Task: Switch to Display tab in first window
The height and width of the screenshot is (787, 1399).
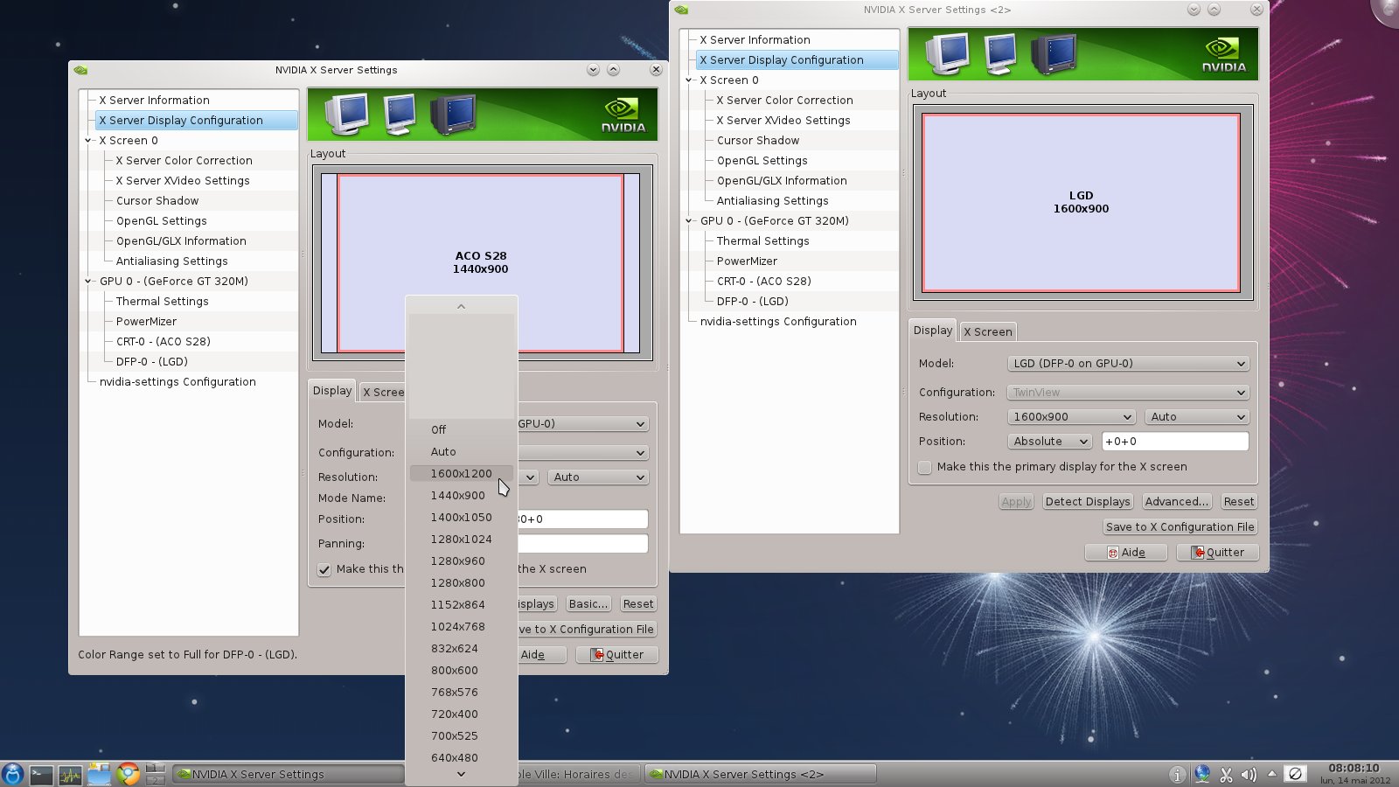Action: [x=332, y=391]
